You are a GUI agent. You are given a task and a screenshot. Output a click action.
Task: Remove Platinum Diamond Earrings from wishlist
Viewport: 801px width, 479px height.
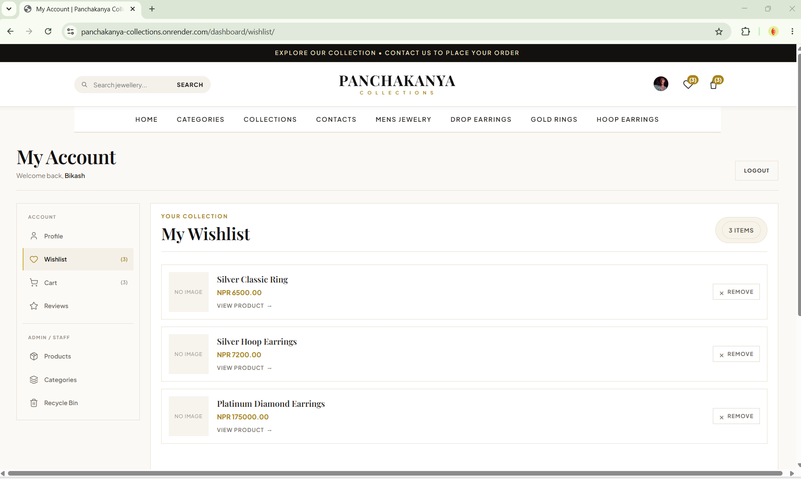pyautogui.click(x=736, y=416)
